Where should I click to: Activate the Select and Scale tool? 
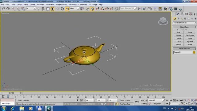tap(67, 9)
